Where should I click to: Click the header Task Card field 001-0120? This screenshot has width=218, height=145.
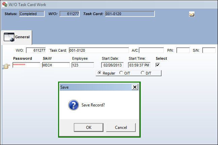[x=130, y=14]
